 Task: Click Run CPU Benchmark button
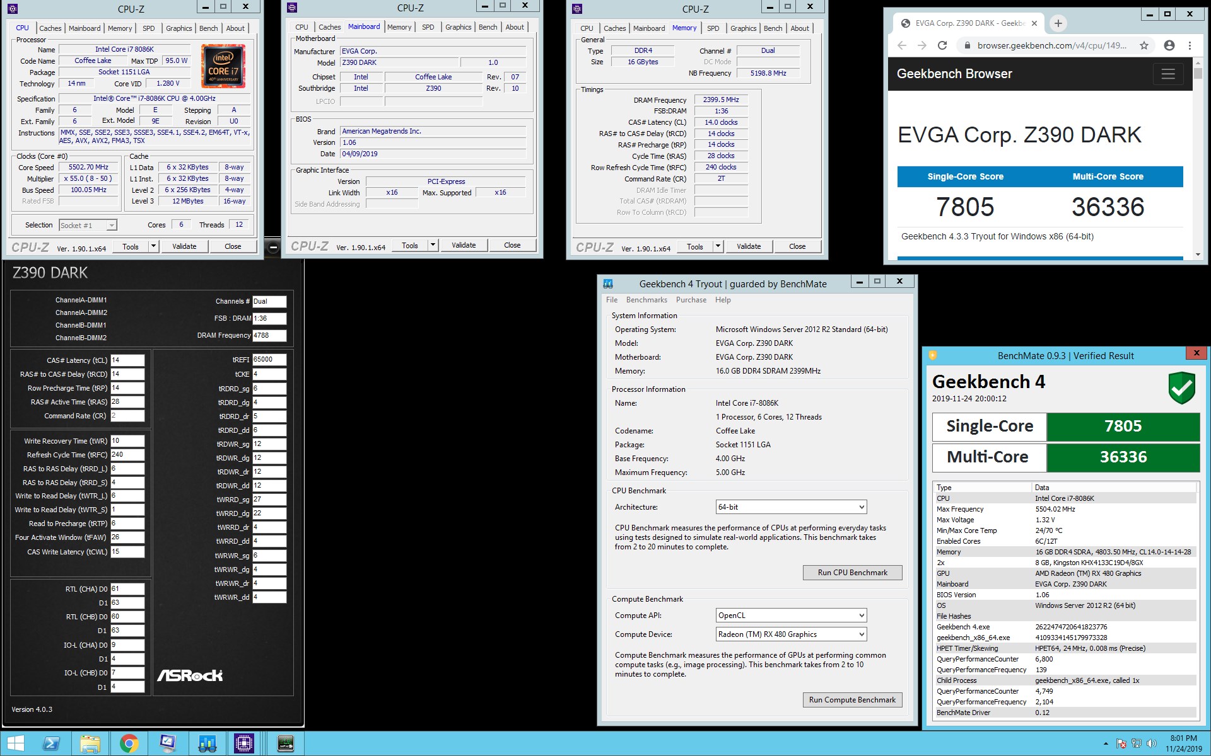click(852, 573)
